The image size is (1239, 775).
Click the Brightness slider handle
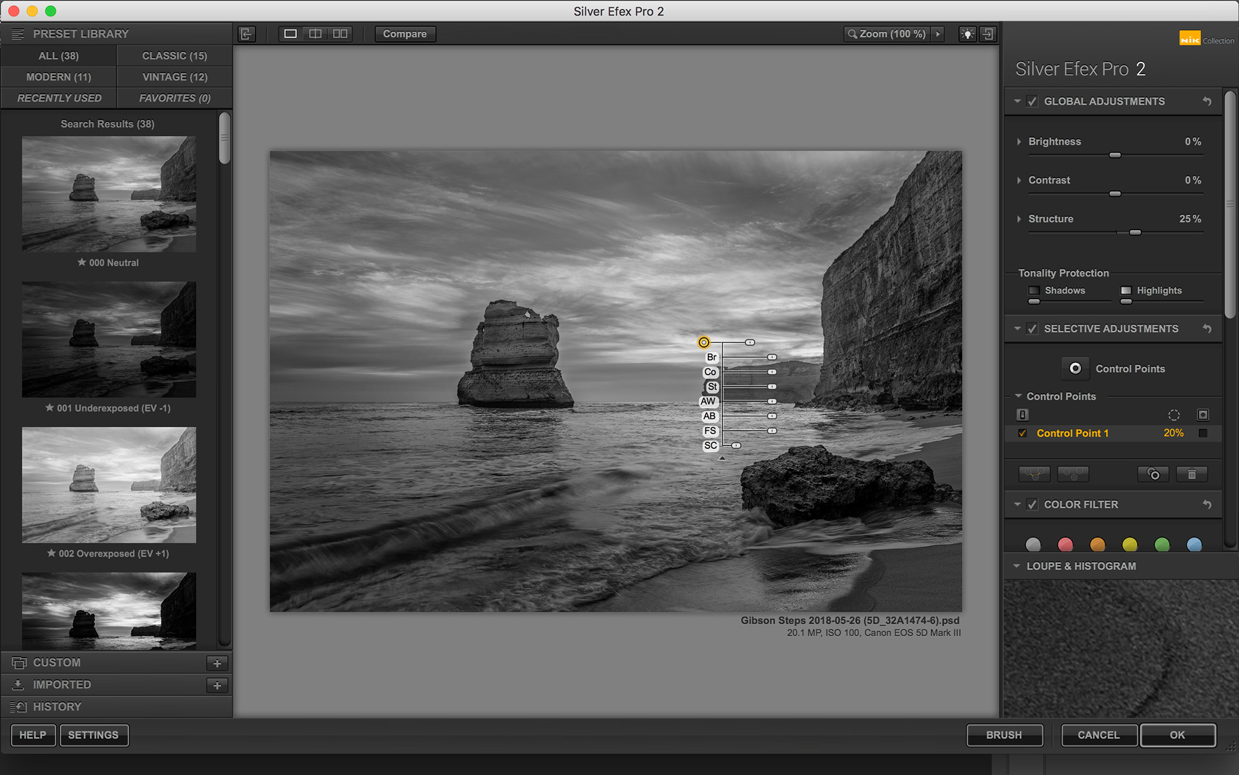[1114, 155]
